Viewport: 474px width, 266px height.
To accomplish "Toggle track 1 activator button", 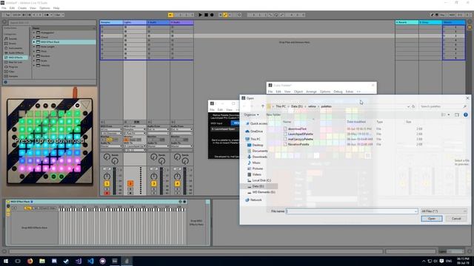I will click(x=107, y=184).
